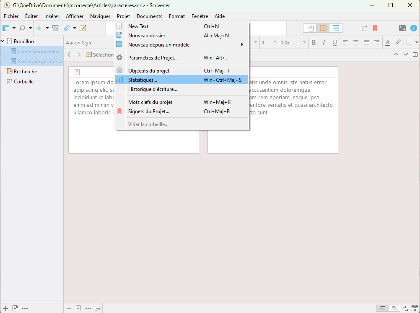Screen dimensions: 420x313
Task: Click the next document down arrow
Action: coord(405,54)
